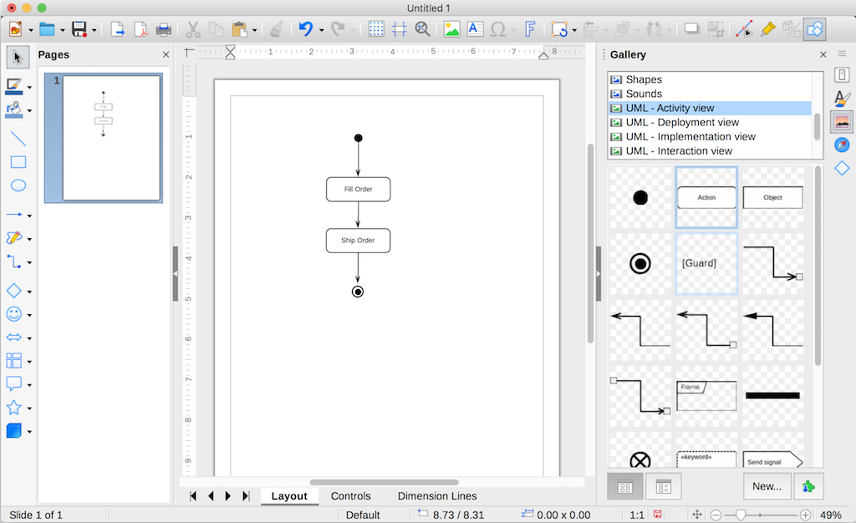Toggle Display Grid on the toolbar
Screen dimensions: 856x523
[376, 28]
